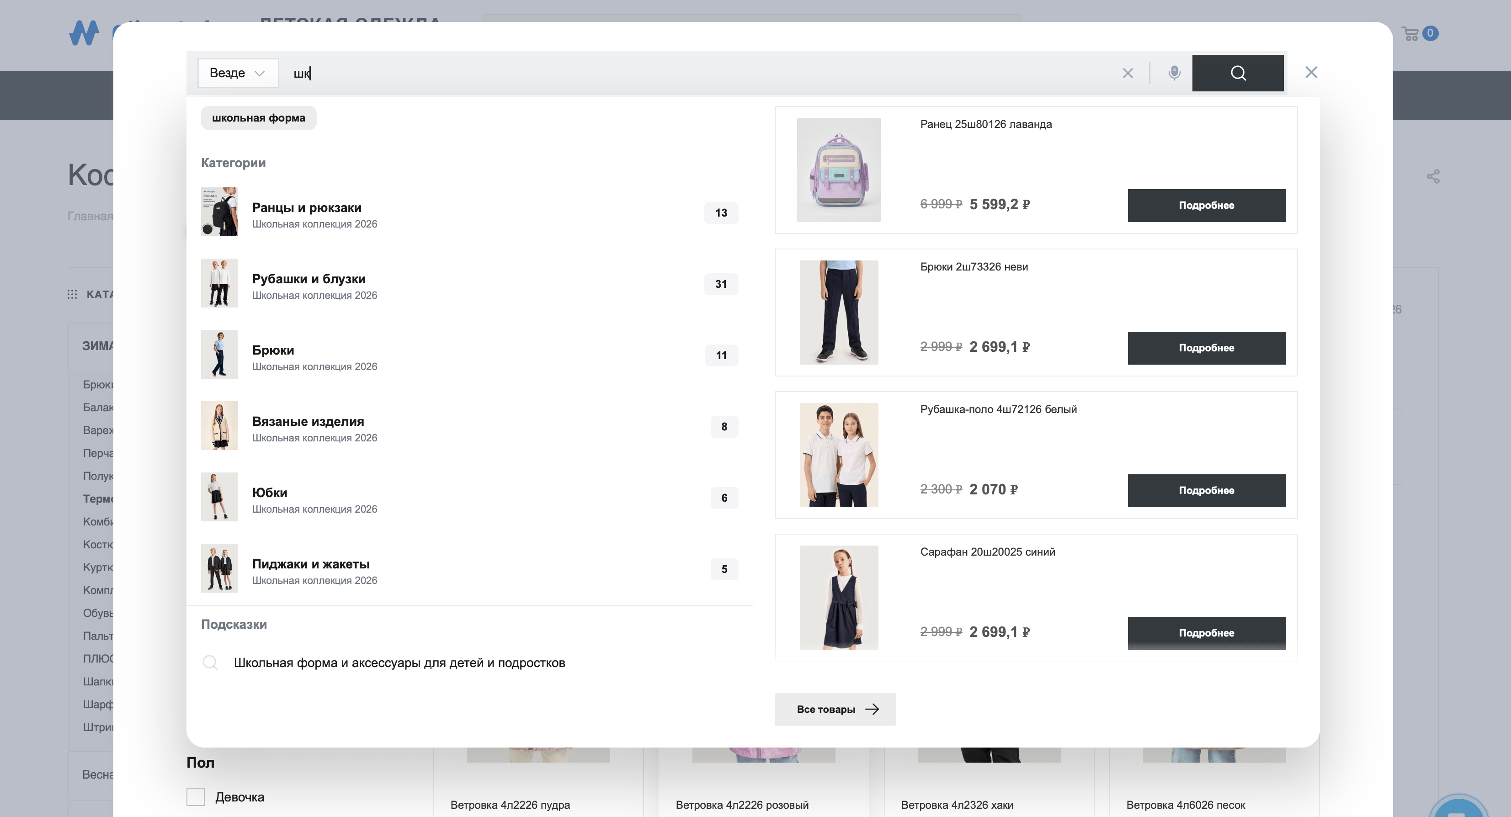Open Пиджаки и жакеты category
This screenshot has height=817, width=1511.
tap(469, 568)
